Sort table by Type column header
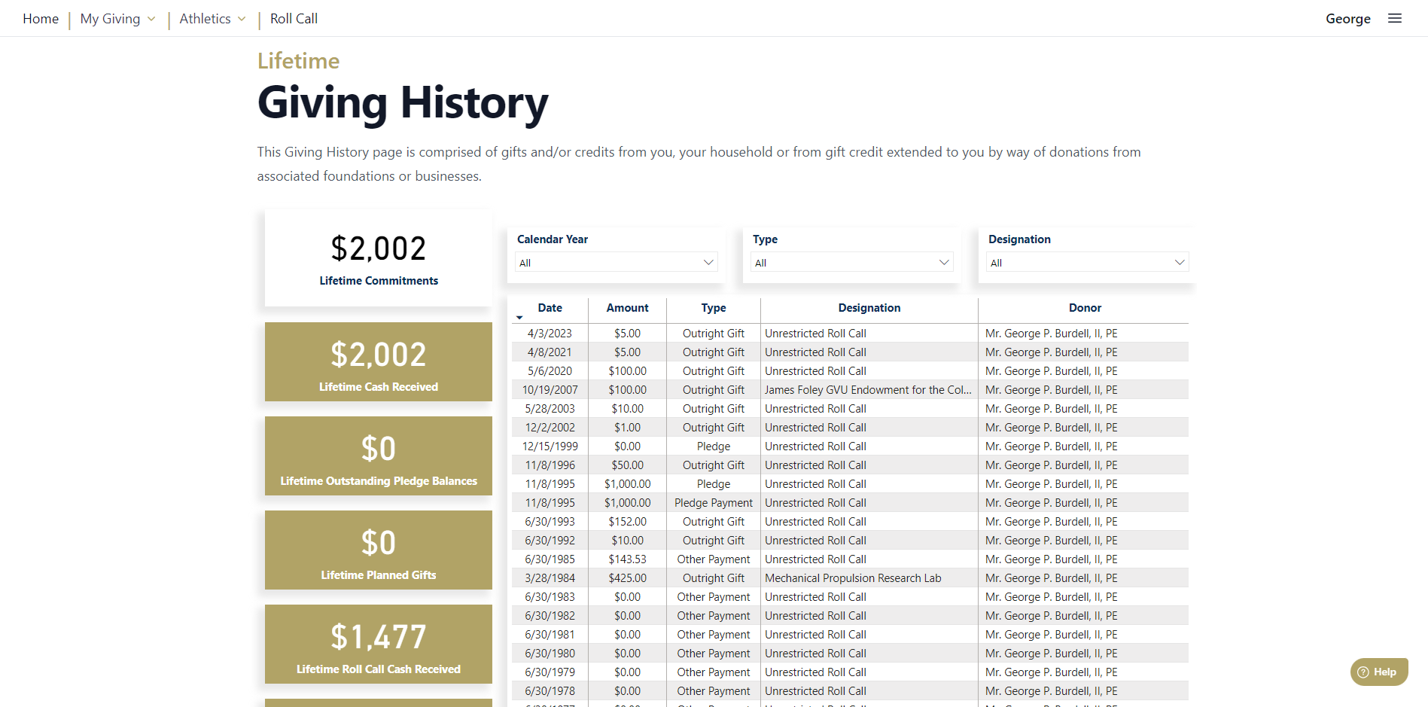The height and width of the screenshot is (707, 1428). (713, 308)
